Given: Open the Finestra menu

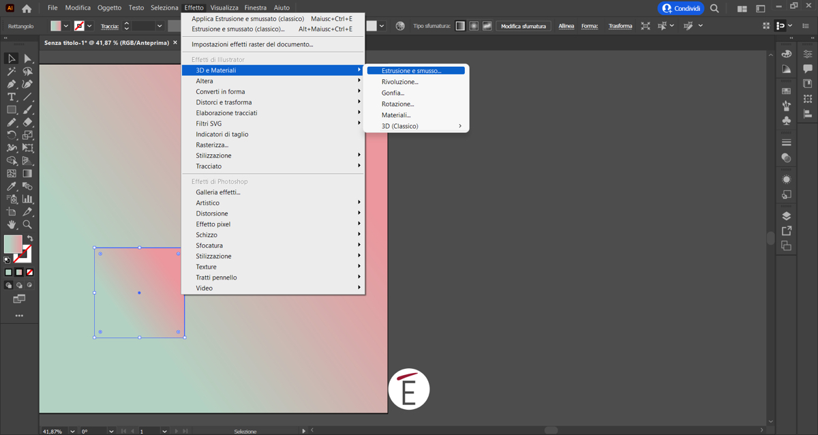Looking at the screenshot, I should [x=256, y=8].
